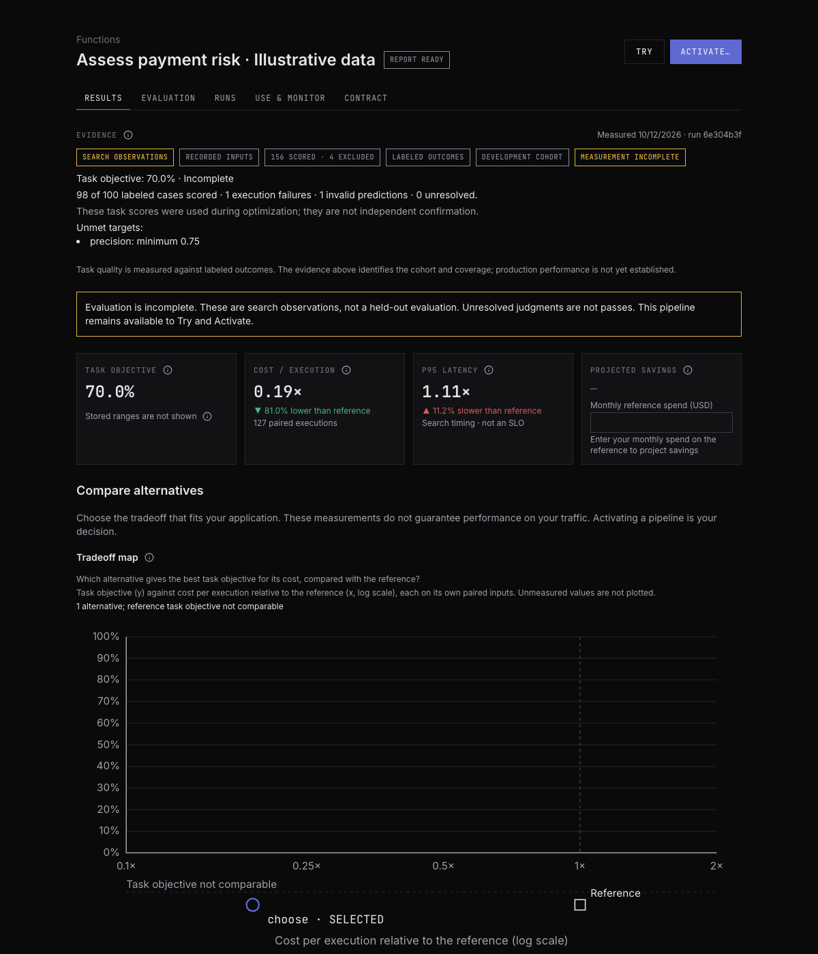Show info for Projected Savings card
This screenshot has height=954, width=818.
click(x=688, y=370)
